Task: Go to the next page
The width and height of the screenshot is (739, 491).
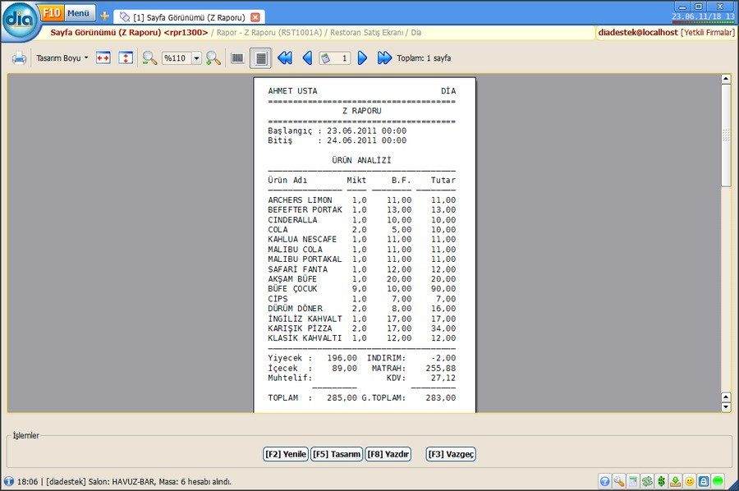Action: (362, 58)
